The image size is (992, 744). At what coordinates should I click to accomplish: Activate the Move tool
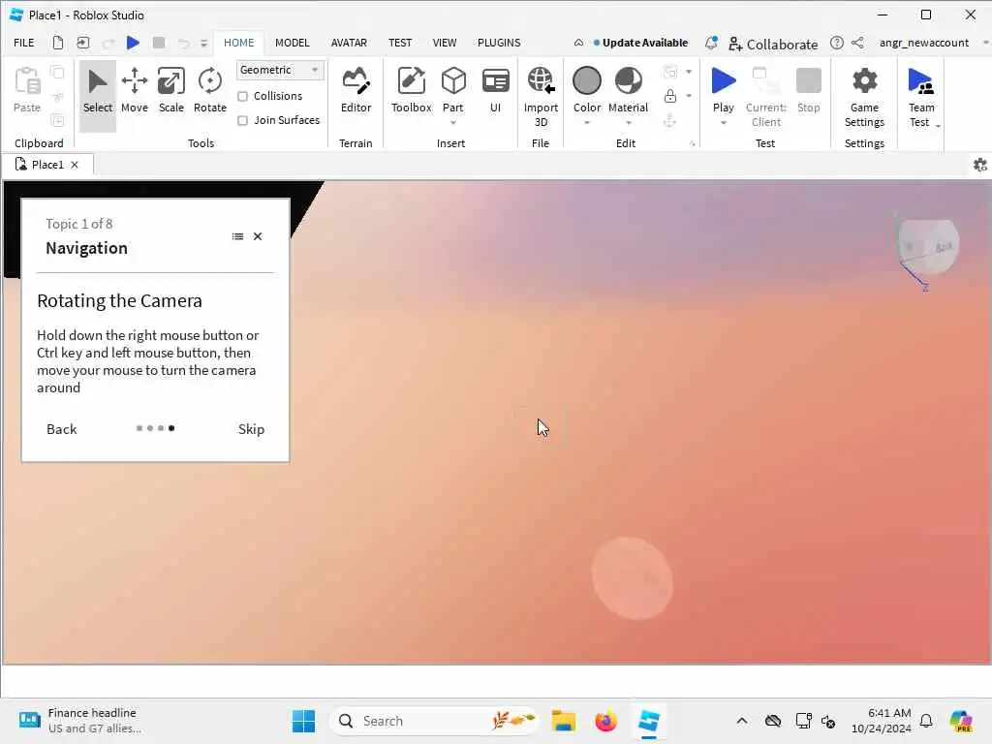click(134, 92)
